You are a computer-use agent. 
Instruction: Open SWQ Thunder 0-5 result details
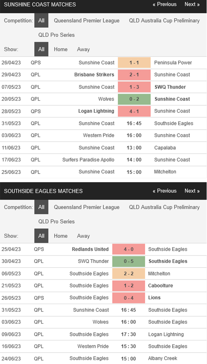[128, 261]
